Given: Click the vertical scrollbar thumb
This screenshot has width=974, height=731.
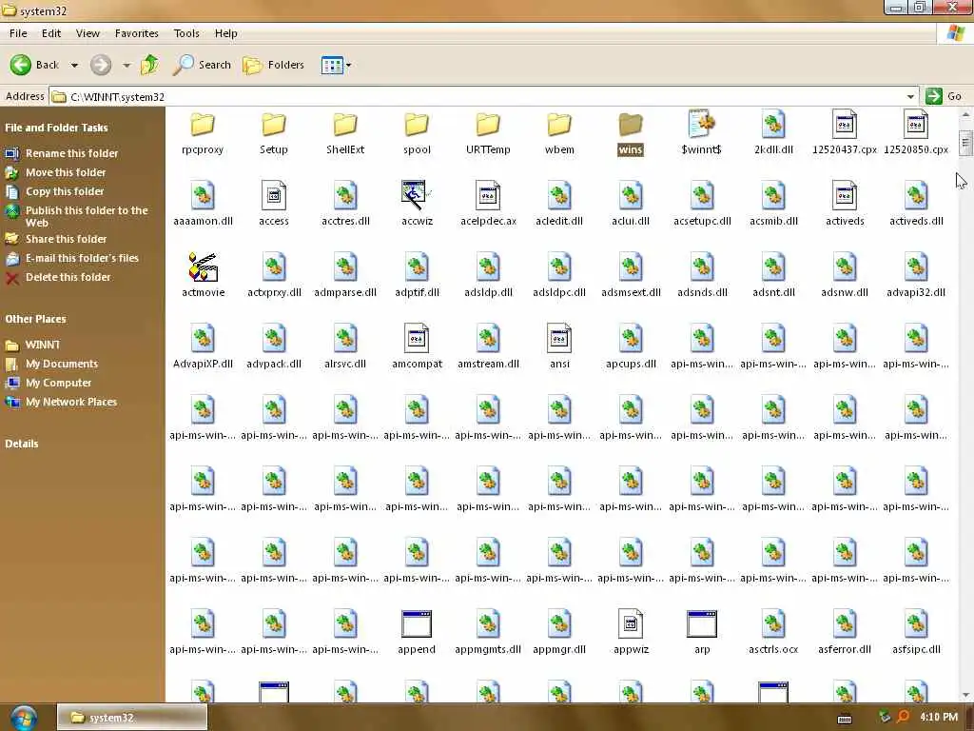Looking at the screenshot, I should [965, 144].
